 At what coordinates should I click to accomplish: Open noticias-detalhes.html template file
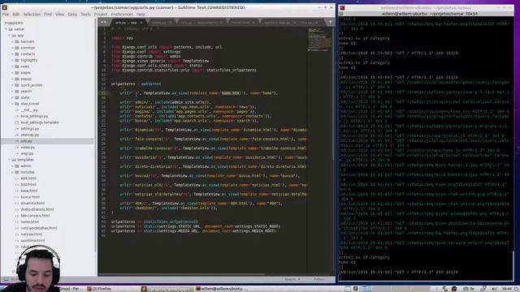point(39,228)
